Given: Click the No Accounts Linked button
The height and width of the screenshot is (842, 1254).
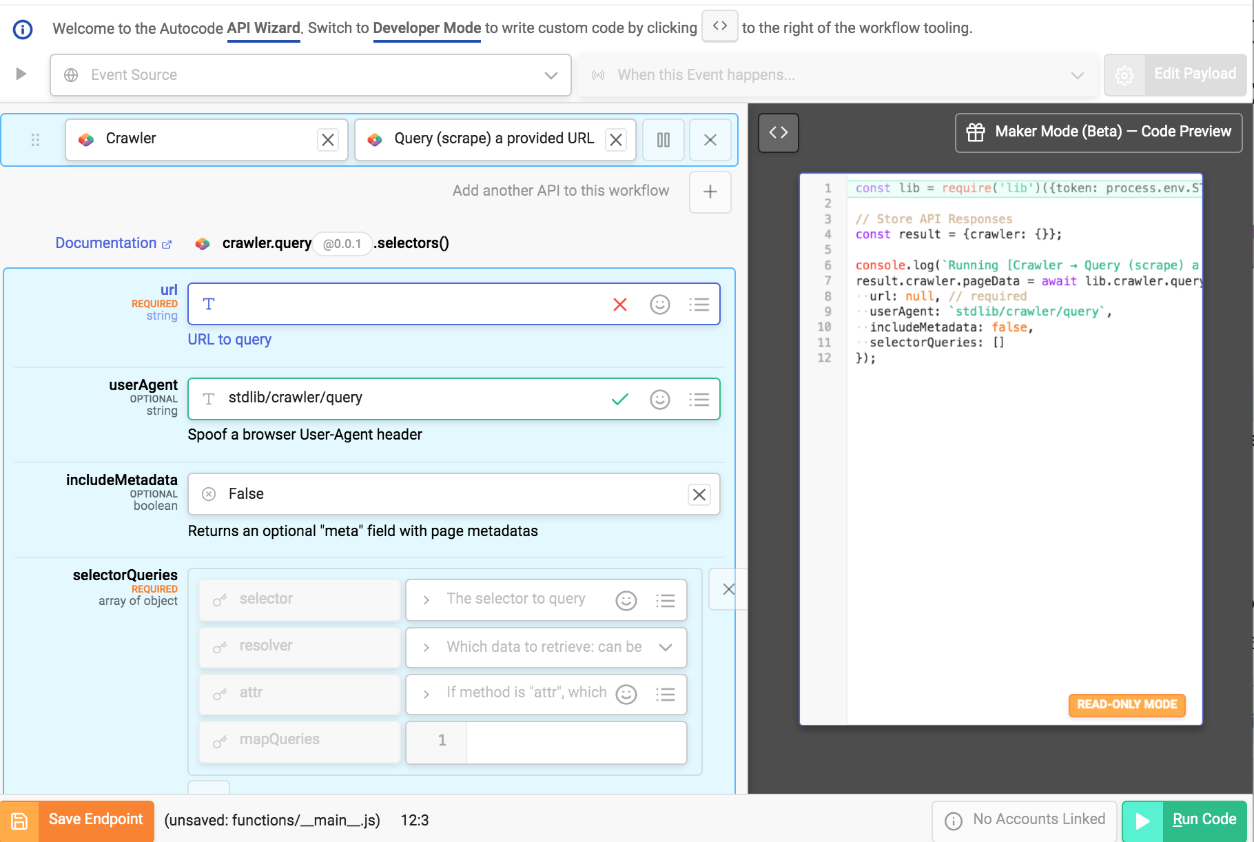Looking at the screenshot, I should coord(1025,820).
